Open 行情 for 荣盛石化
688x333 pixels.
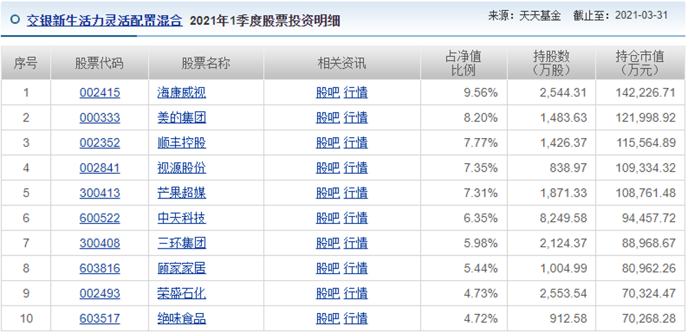(356, 294)
